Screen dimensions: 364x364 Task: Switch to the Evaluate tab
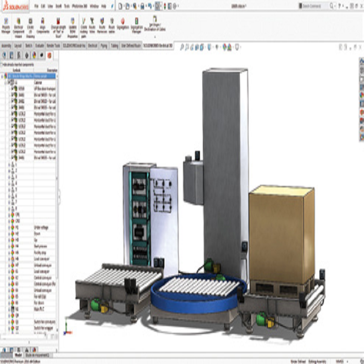[41, 45]
